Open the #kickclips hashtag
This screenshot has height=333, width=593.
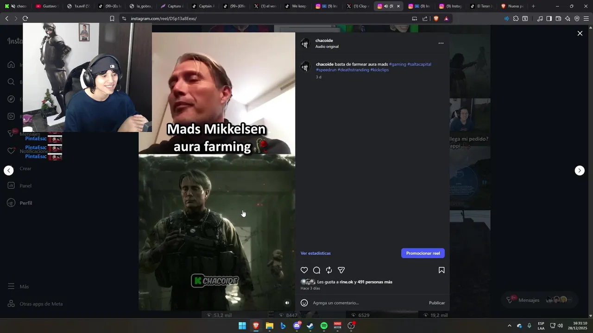[379, 70]
